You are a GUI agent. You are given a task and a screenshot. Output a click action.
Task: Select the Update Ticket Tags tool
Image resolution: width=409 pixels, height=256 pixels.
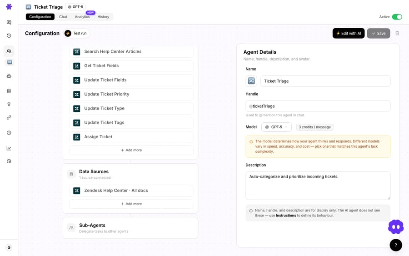tap(131, 123)
